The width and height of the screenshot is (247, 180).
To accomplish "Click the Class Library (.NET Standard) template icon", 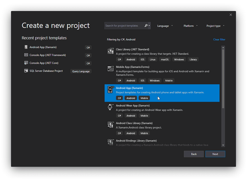I will (110, 51).
